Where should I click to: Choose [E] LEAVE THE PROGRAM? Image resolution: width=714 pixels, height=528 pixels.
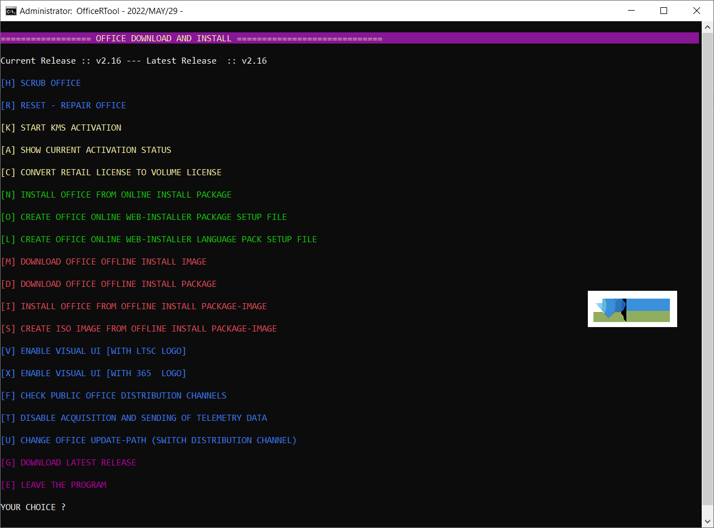(54, 485)
